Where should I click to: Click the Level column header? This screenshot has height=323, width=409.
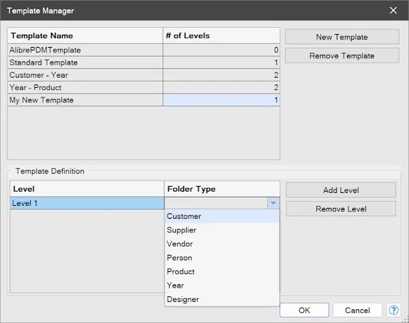[87, 189]
